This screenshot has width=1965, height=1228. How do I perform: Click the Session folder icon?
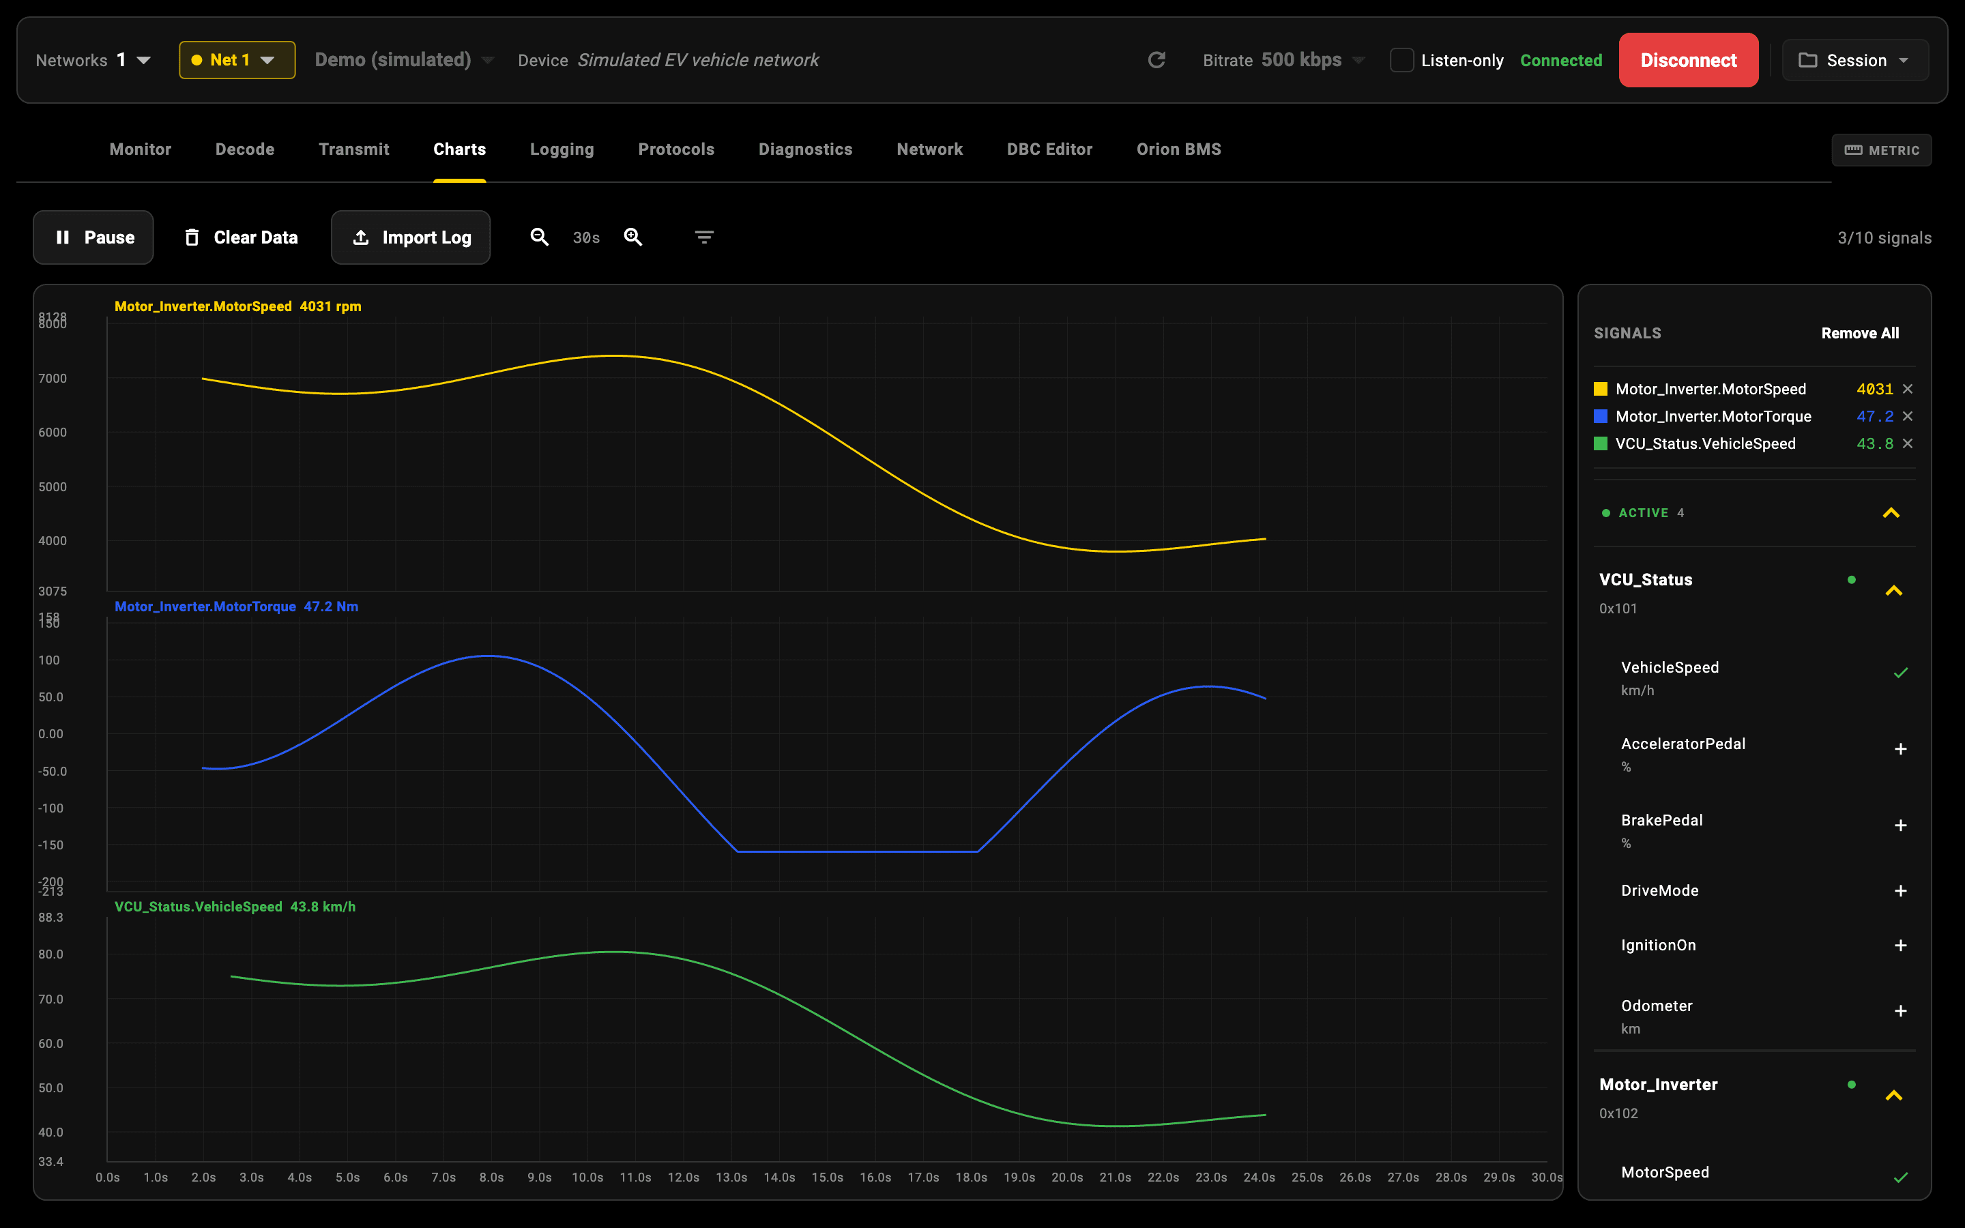1807,60
